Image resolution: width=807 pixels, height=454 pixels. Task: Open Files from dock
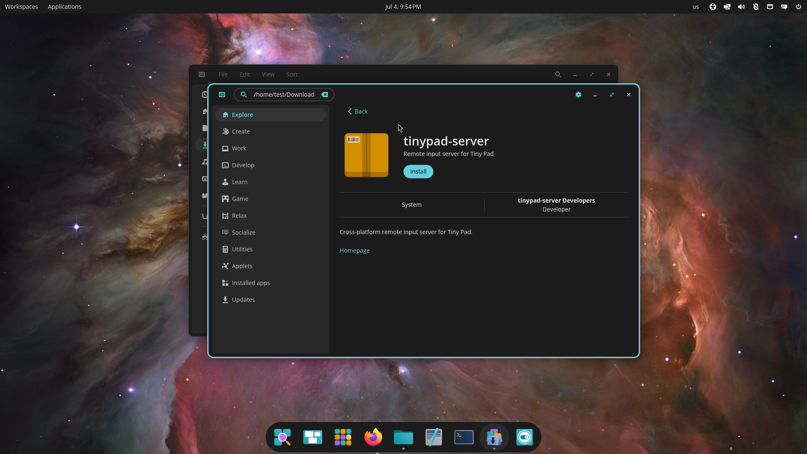403,437
